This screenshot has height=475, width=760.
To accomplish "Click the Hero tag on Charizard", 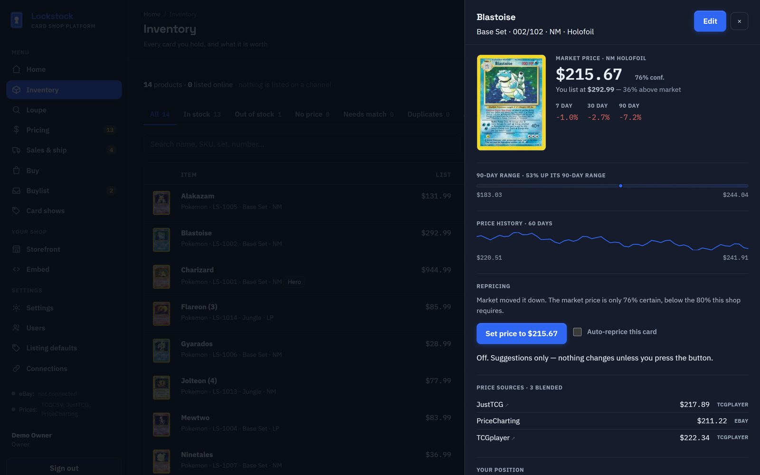I will 294,282.
